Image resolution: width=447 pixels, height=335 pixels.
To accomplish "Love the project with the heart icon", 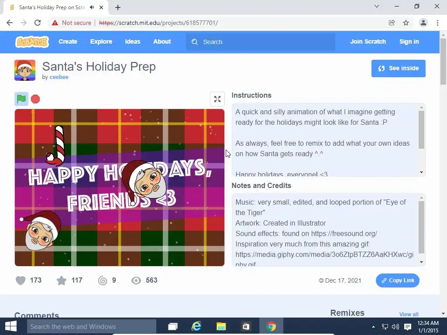I will point(21,280).
